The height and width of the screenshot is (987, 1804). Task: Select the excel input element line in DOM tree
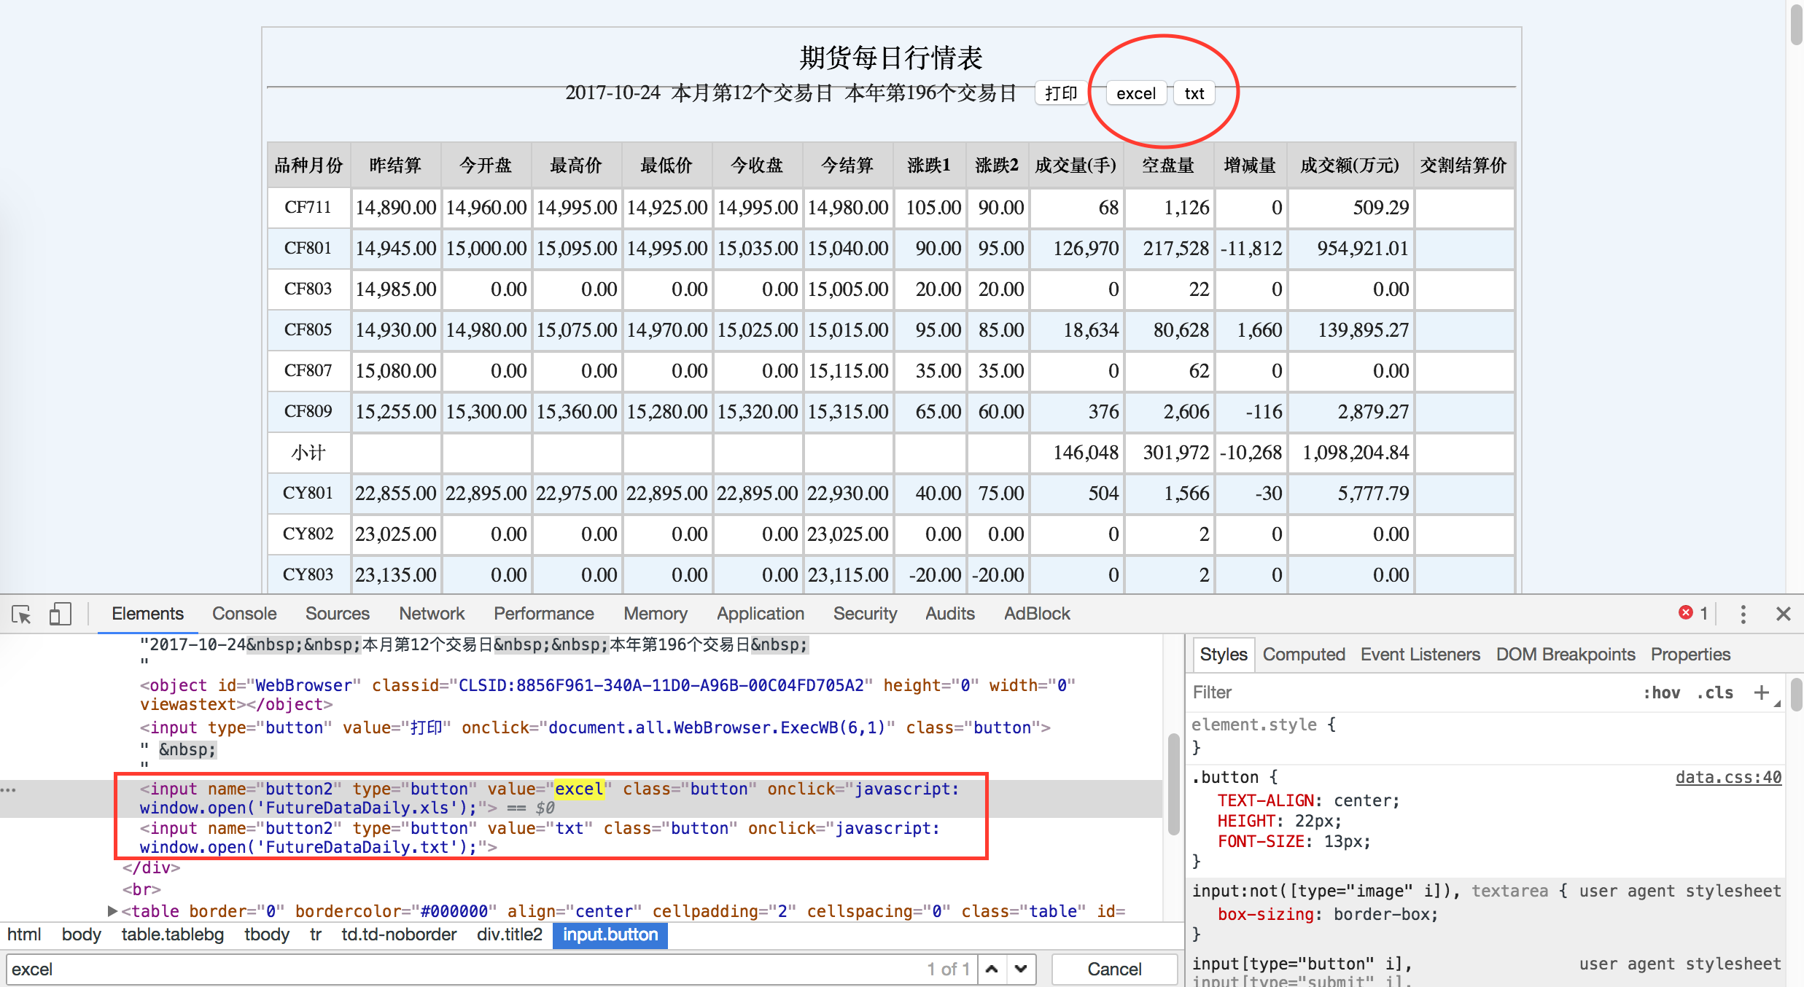pos(551,798)
